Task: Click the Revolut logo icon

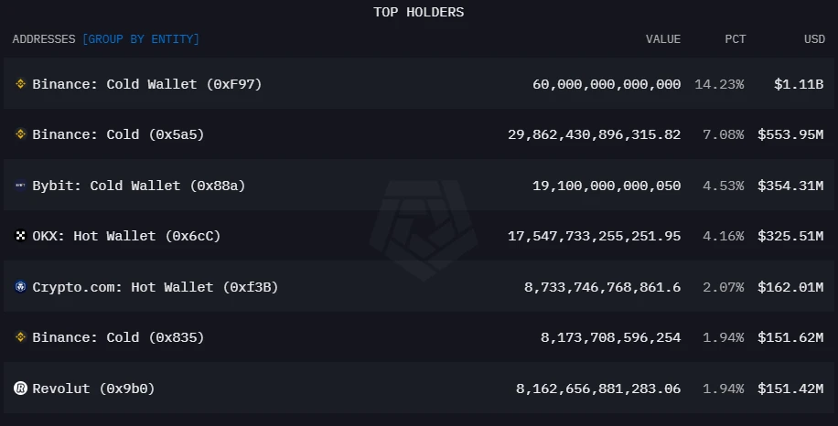Action: [x=20, y=389]
